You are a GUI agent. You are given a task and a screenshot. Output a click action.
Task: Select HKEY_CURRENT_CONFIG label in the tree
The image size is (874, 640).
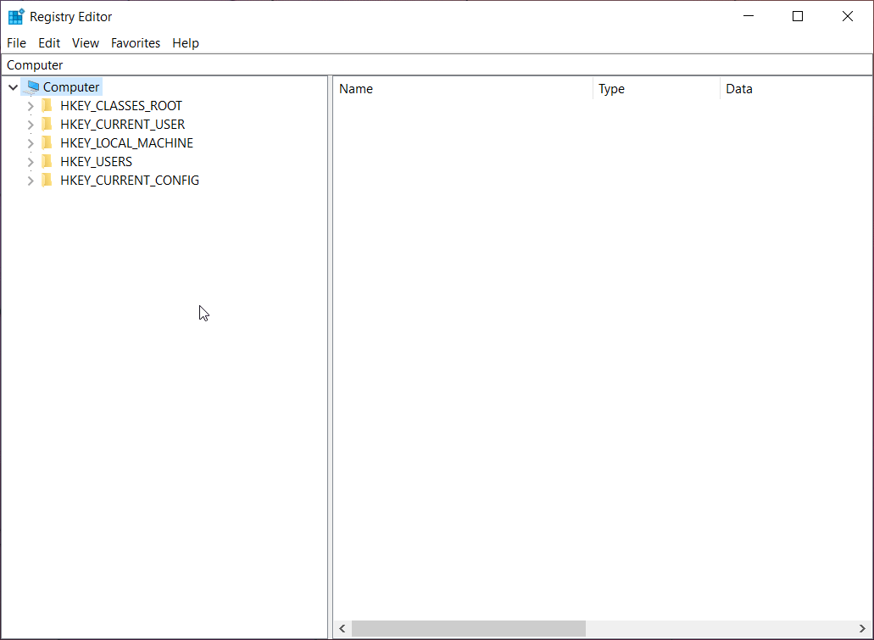pos(130,180)
